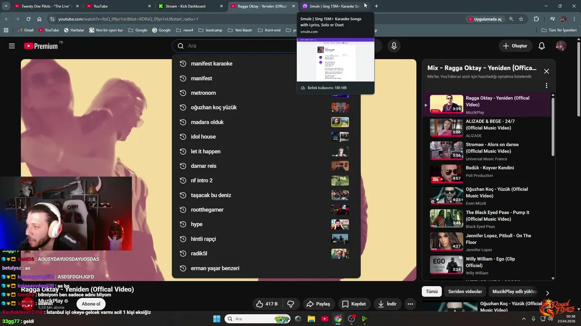Play ALIZADE & BEGE - 24/7 video
The image size is (581, 326).
click(486, 128)
